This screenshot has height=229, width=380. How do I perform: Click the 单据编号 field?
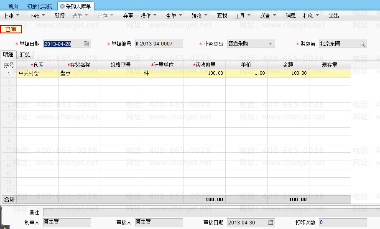click(159, 44)
